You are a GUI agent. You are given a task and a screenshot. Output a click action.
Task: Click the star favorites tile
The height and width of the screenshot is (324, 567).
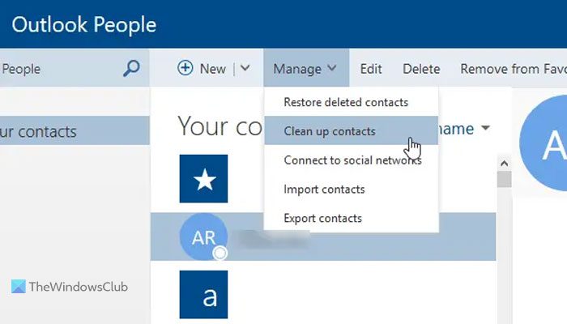pos(203,179)
